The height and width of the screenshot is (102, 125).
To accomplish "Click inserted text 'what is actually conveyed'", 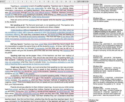I will 48,30.
